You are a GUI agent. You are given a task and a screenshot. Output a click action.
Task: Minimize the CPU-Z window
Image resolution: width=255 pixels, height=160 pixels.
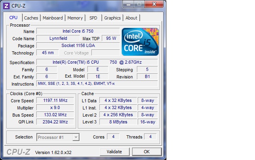pos(128,4)
